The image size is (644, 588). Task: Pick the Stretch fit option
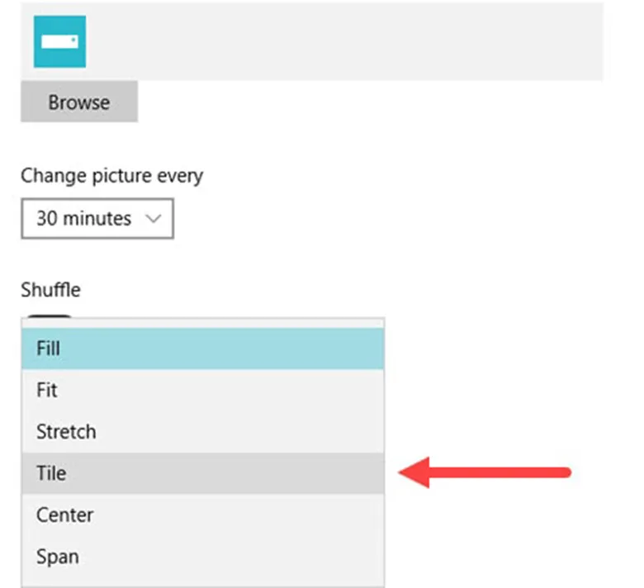pyautogui.click(x=66, y=432)
